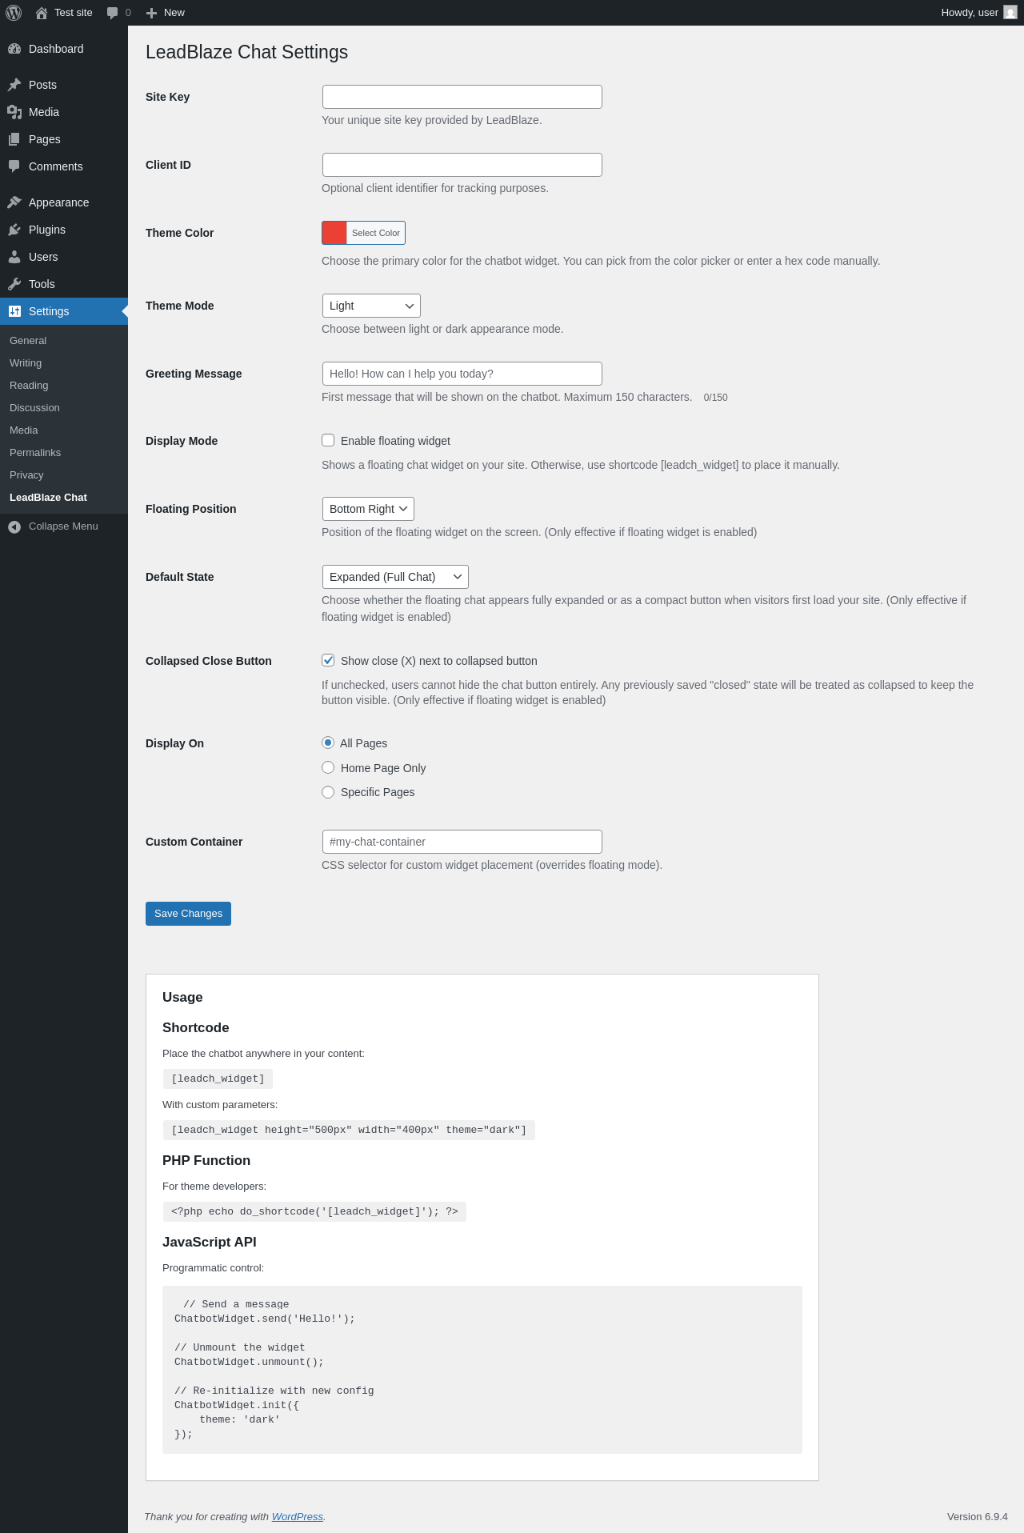Image resolution: width=1024 pixels, height=1533 pixels.
Task: Enable the floating widget checkbox
Action: click(328, 440)
